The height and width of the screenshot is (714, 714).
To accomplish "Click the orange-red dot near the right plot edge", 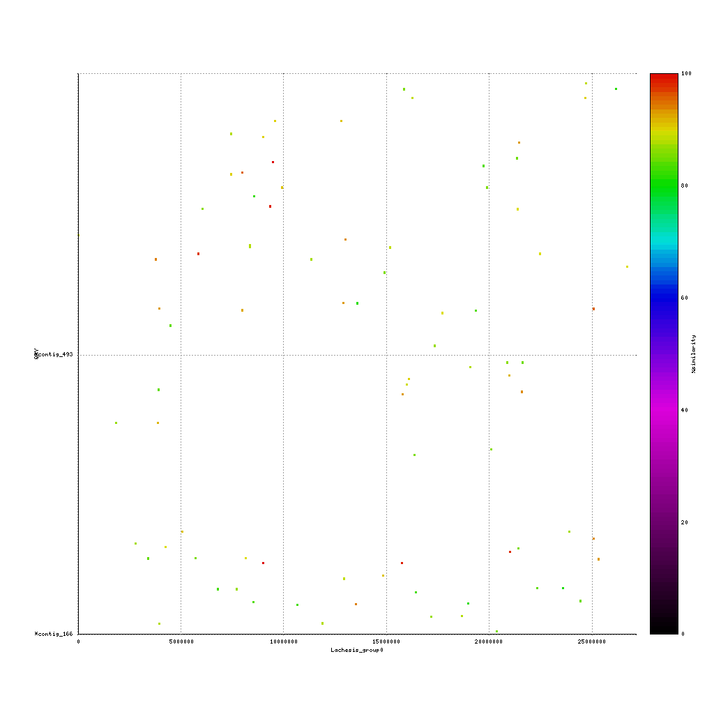I will 593,307.
